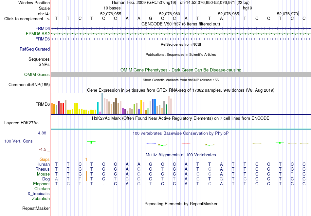Open the 'RefSeq genes from NCBI' track title

[181, 44]
